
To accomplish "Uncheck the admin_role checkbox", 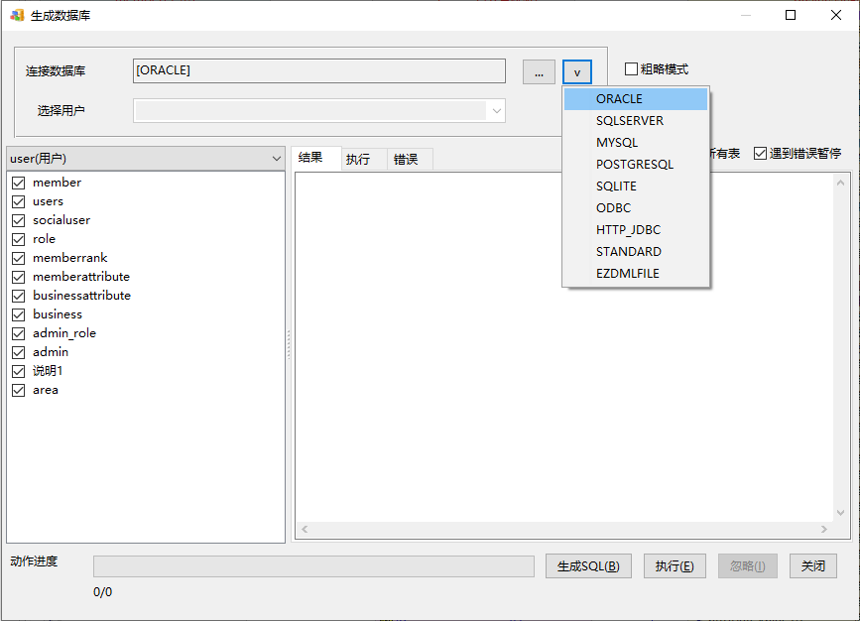I will pos(19,333).
